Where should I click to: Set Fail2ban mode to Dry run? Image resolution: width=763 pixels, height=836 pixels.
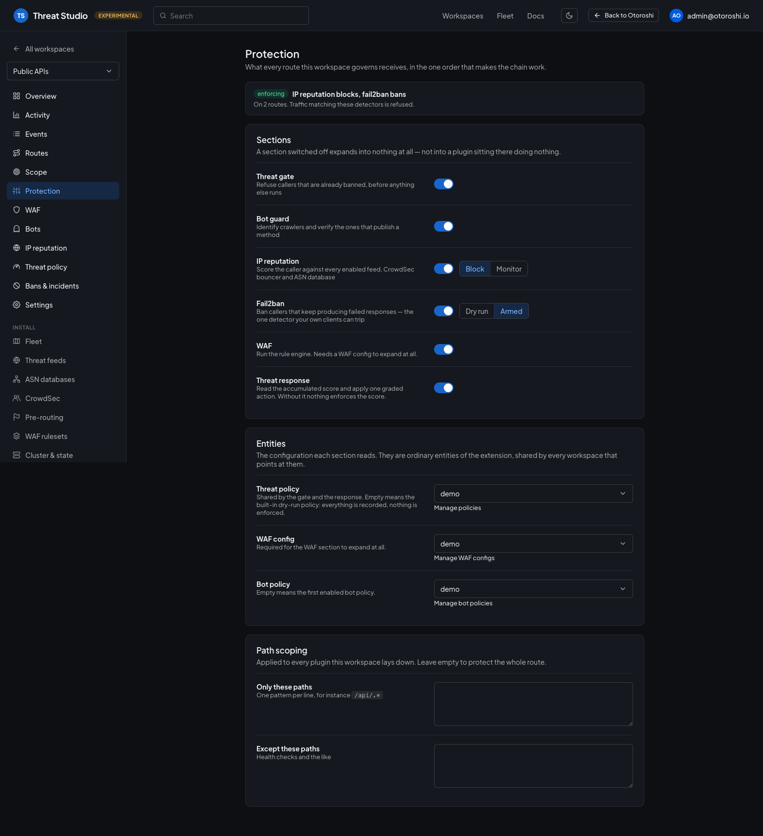pos(477,311)
